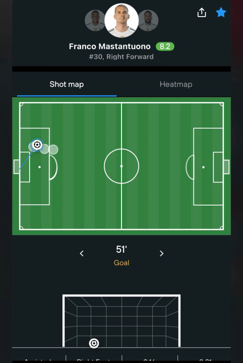Click the goal ball marker on pitch
The width and height of the screenshot is (243, 363).
(37, 145)
